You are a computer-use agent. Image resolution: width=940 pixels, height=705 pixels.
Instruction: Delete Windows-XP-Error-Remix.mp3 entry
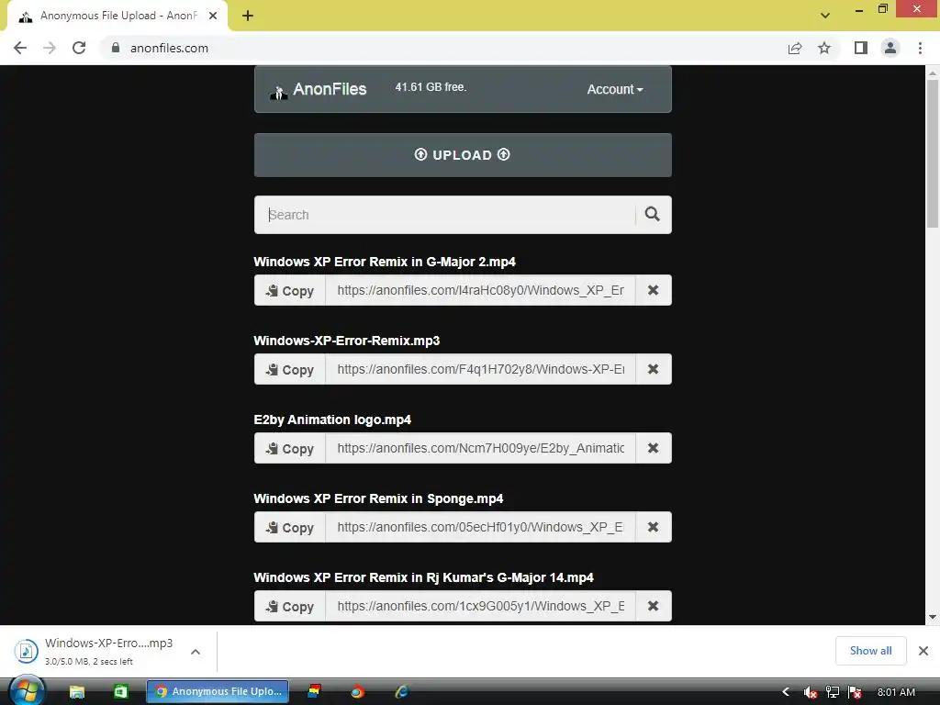tap(654, 369)
